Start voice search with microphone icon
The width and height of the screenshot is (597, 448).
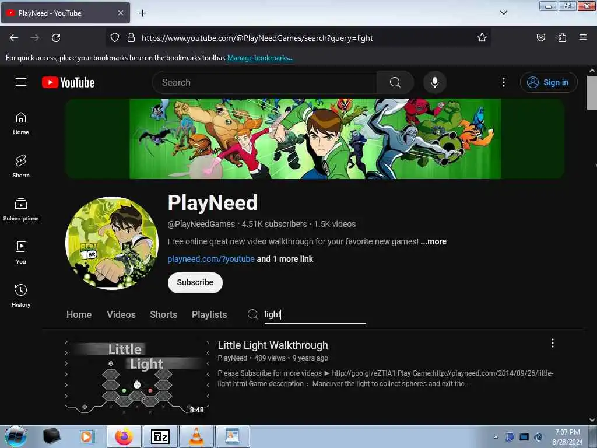[434, 82]
